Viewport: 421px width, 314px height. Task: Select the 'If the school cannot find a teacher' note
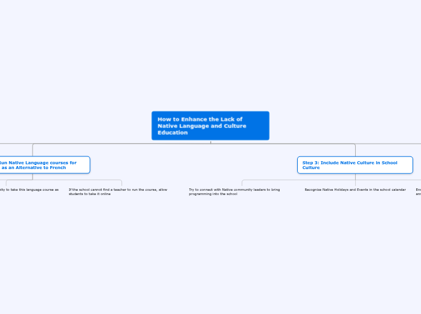tap(118, 191)
